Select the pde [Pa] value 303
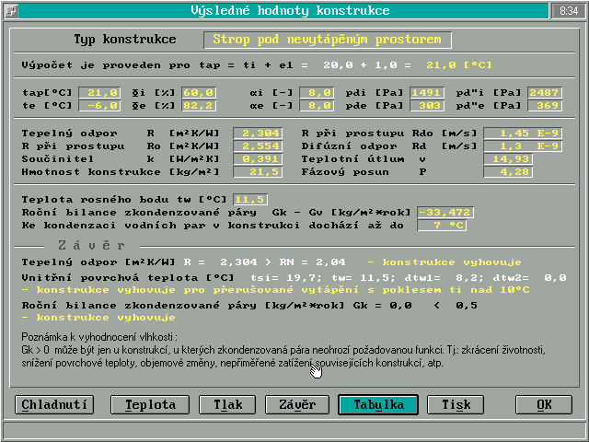589x442 pixels. (x=427, y=106)
